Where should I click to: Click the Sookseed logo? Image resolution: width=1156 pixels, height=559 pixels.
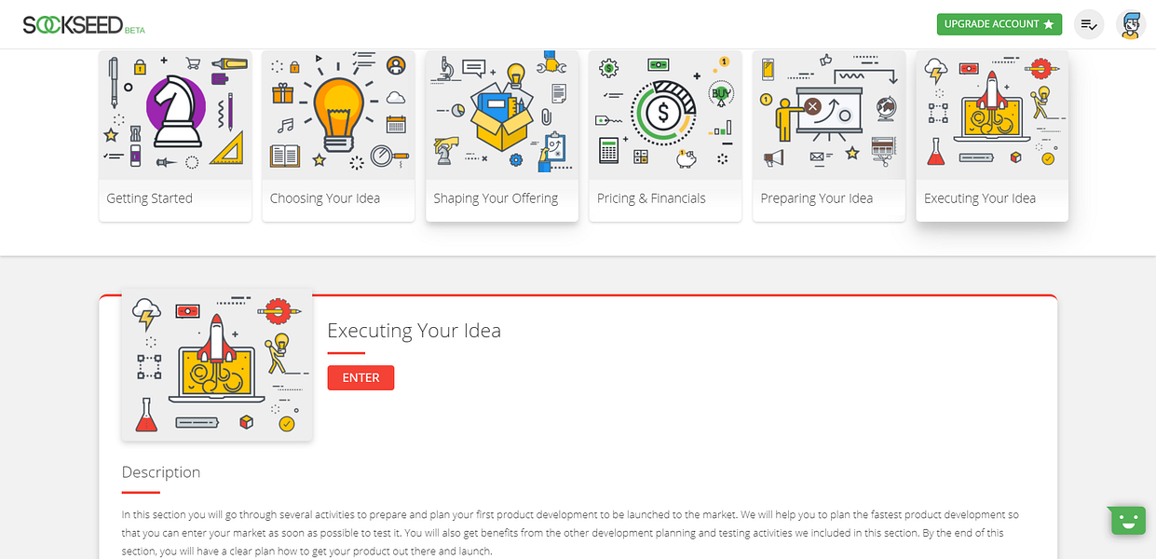84,24
